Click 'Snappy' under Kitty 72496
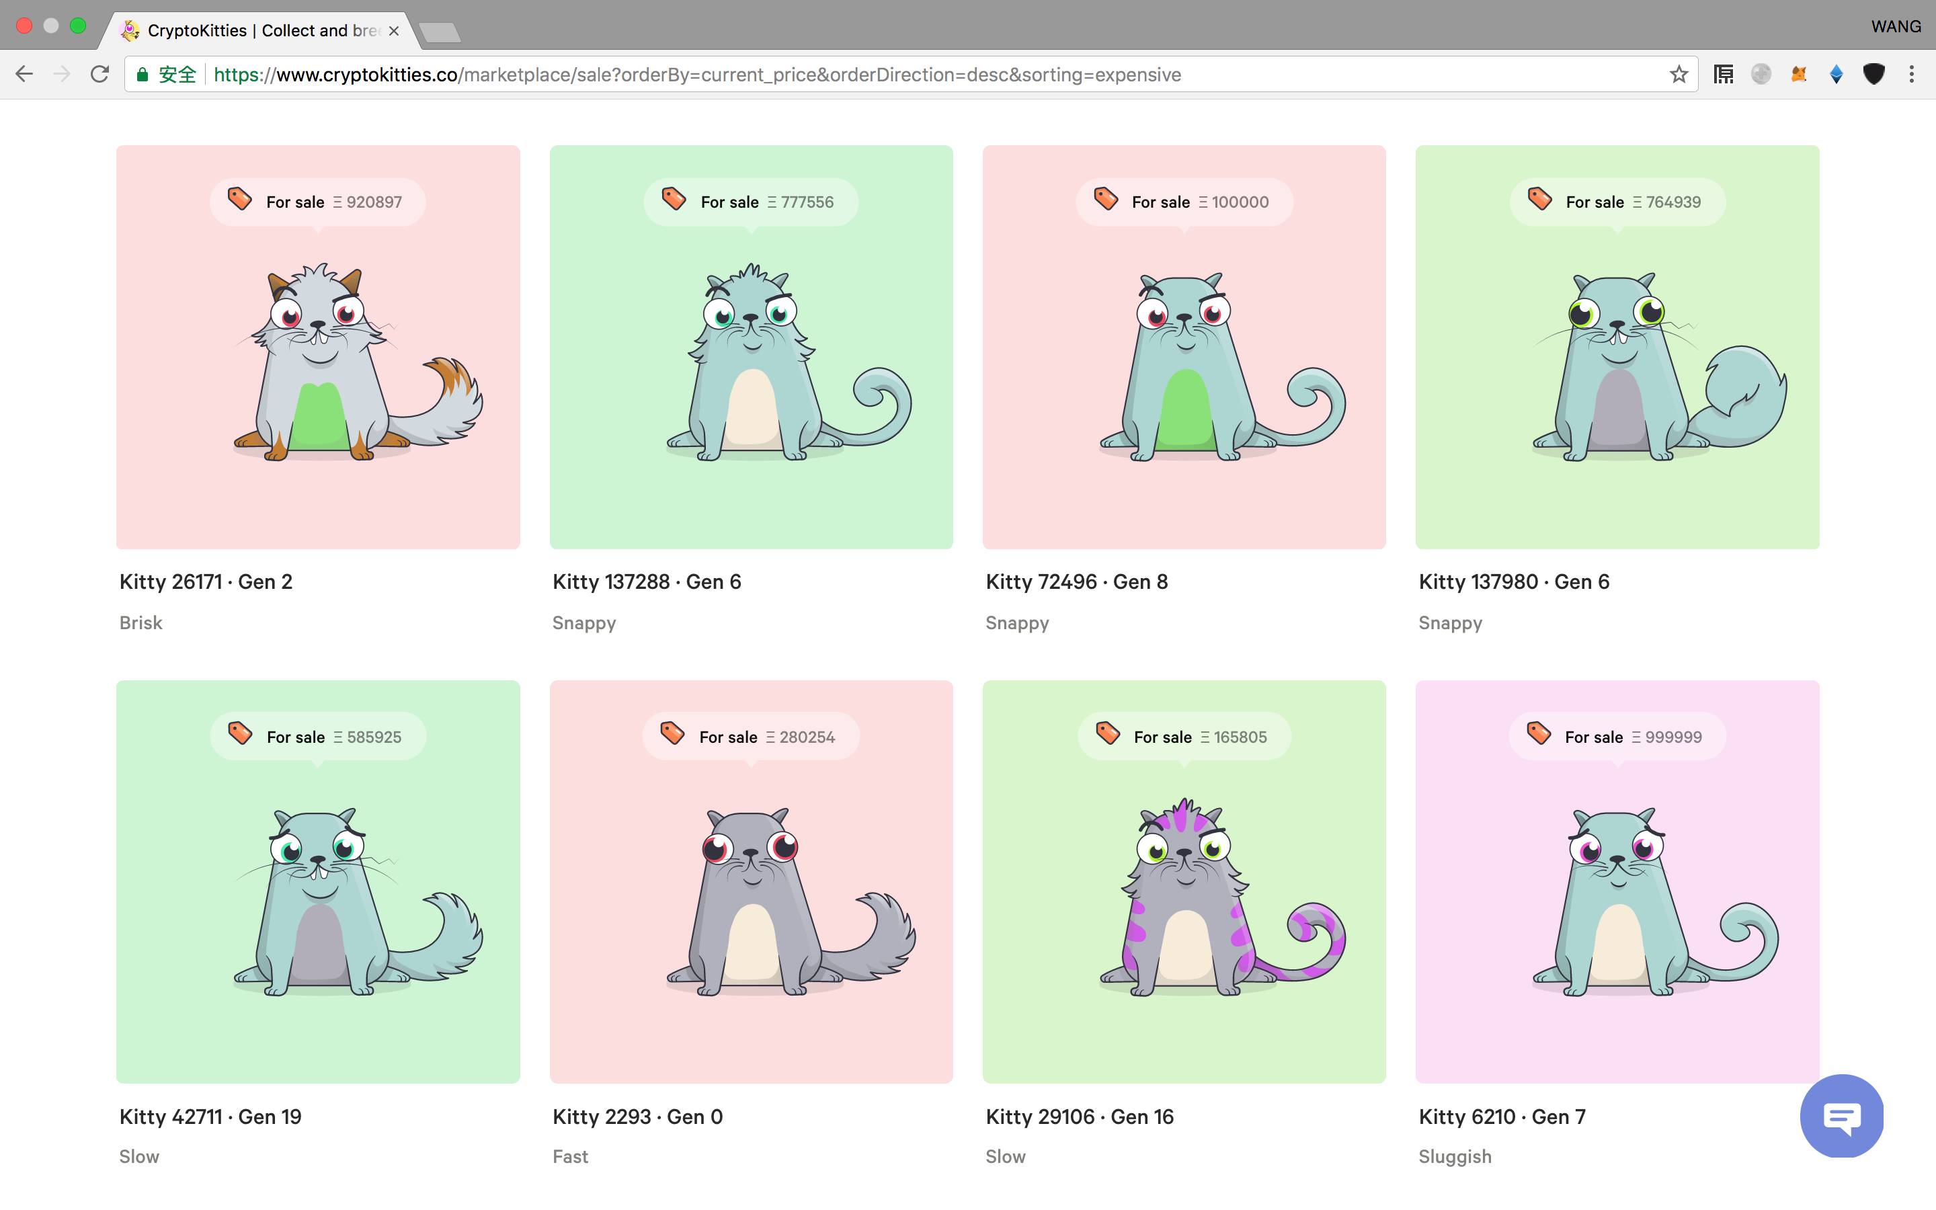This screenshot has width=1936, height=1210. (x=1017, y=623)
